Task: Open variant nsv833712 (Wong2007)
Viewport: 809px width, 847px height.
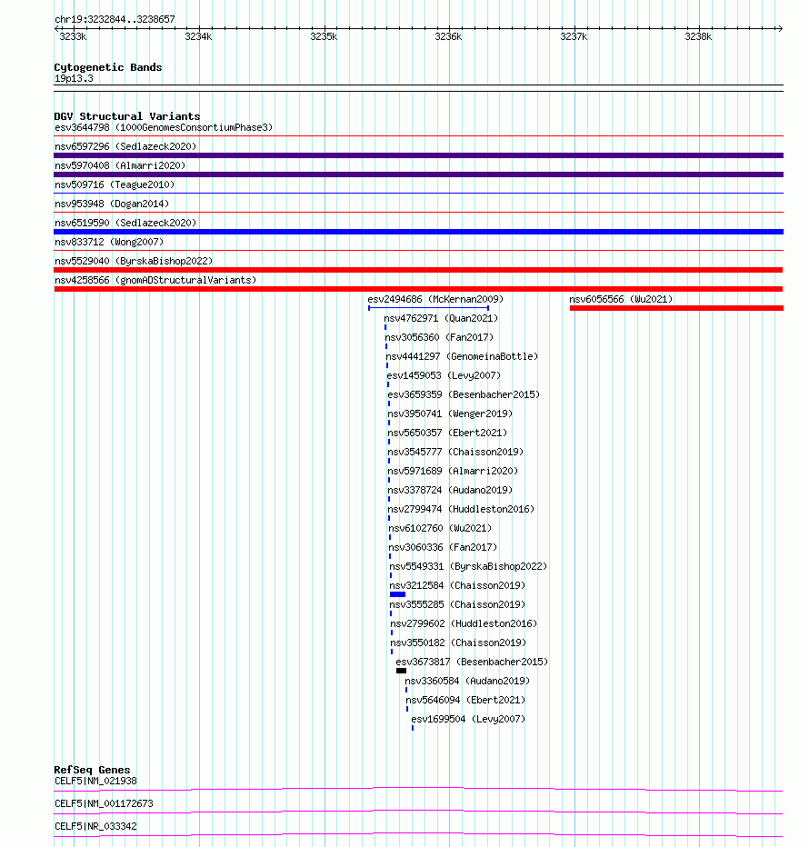Action: tap(109, 242)
